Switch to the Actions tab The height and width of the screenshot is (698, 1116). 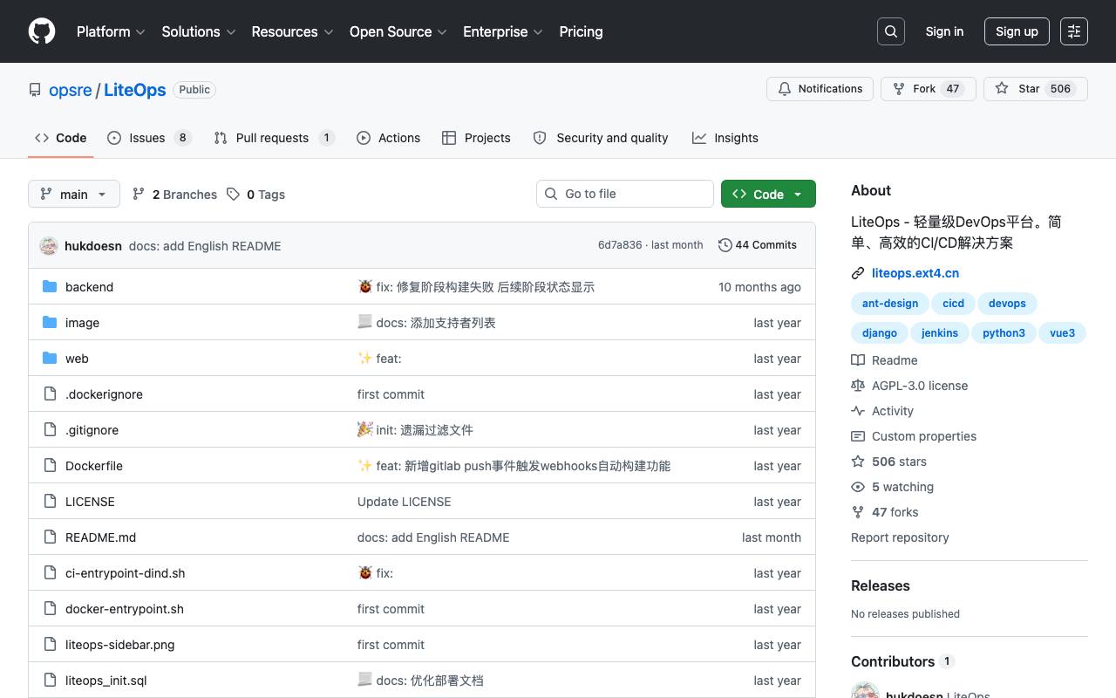[388, 138]
